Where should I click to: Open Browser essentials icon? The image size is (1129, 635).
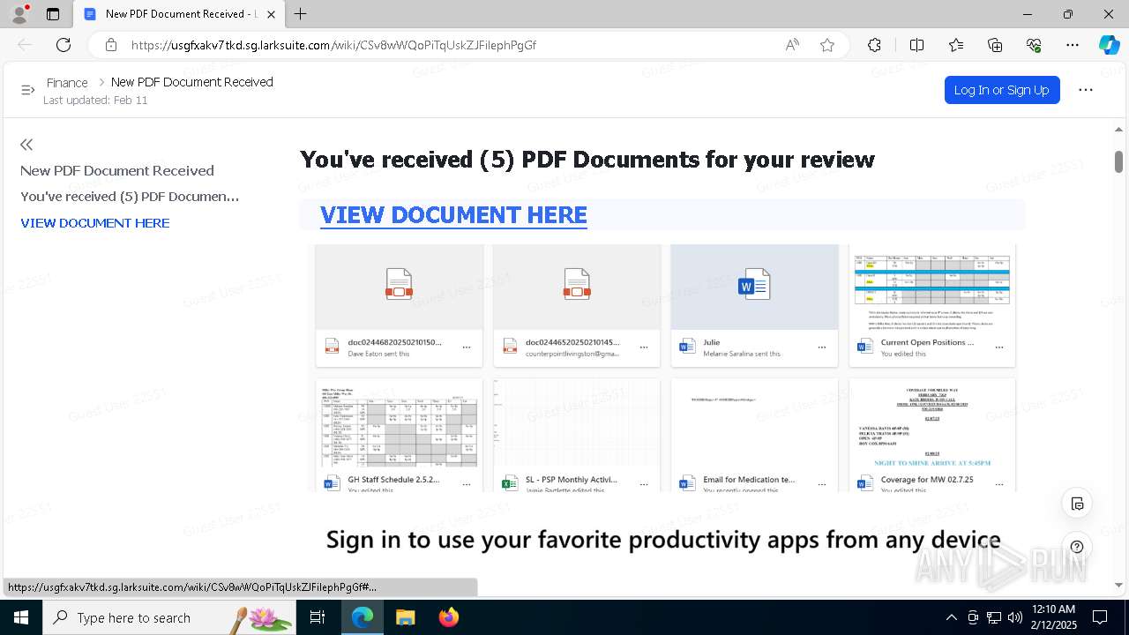click(x=1034, y=45)
